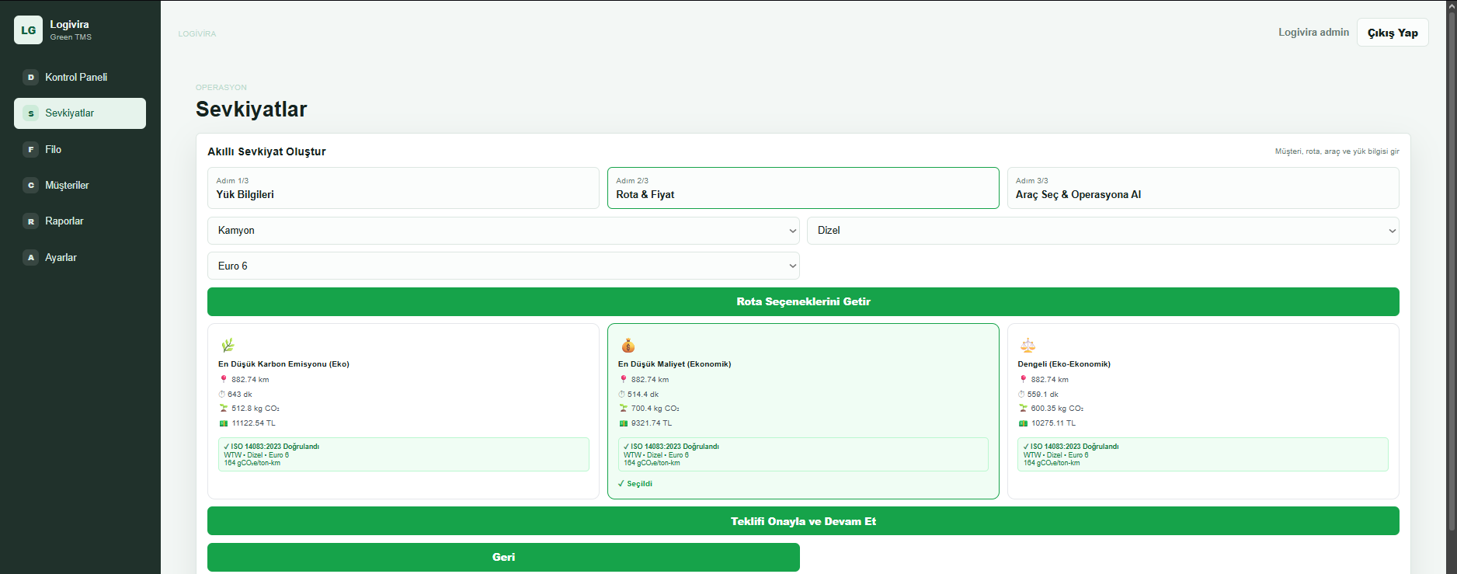The width and height of the screenshot is (1457, 574).
Task: Click plant icon beside 700.4 kg CO₂
Action: [x=623, y=409]
